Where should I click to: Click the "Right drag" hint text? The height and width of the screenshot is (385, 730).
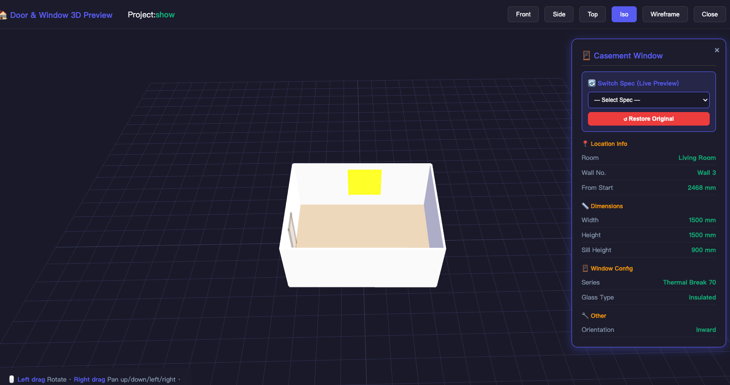(x=89, y=380)
